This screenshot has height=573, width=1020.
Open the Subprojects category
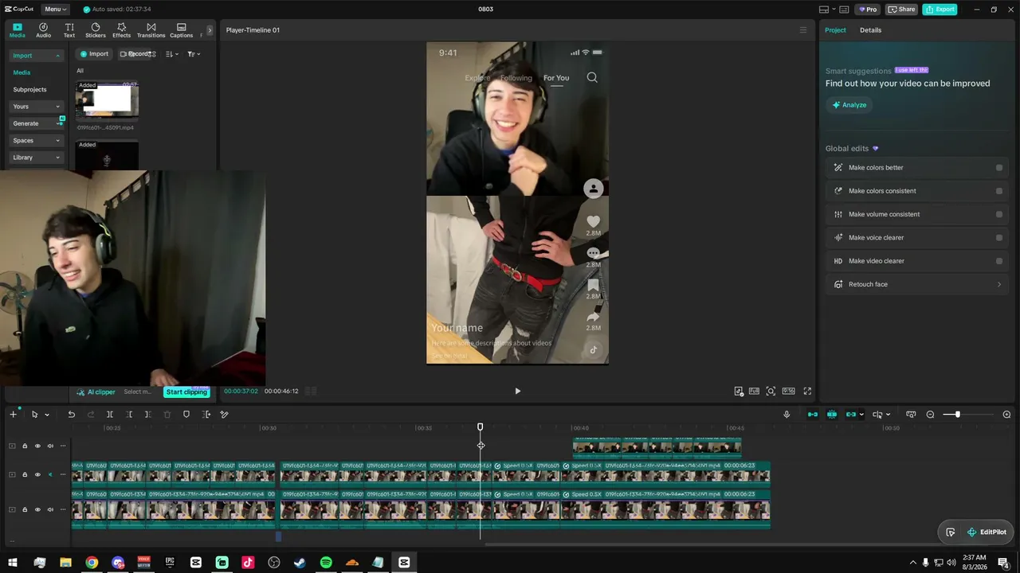[x=29, y=90]
